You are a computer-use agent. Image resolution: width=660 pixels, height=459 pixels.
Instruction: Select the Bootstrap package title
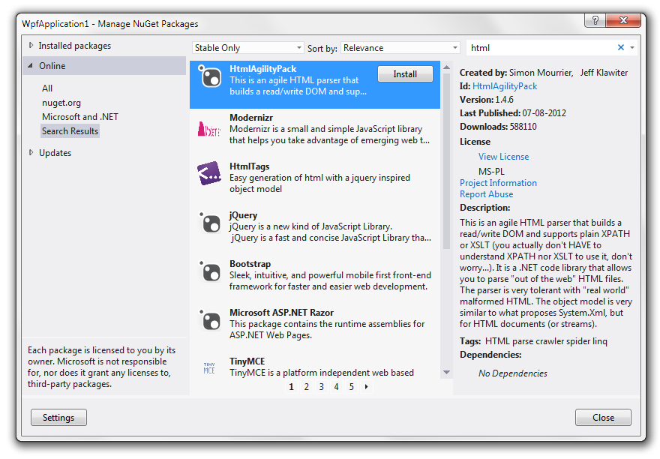tap(250, 264)
